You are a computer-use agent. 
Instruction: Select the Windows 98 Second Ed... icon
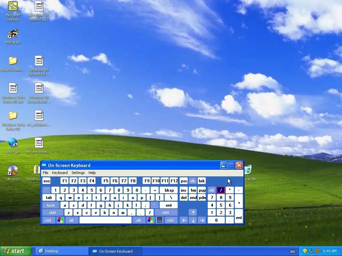tap(39, 66)
